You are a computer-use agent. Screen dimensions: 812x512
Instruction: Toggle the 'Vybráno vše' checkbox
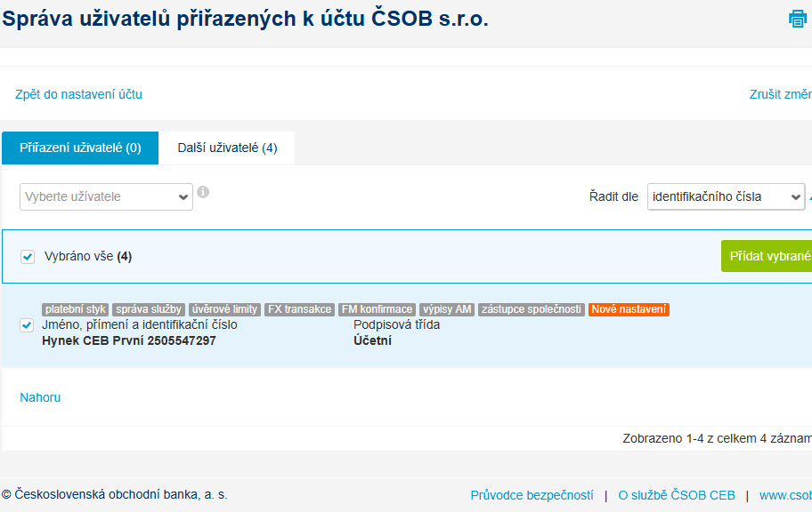tap(28, 257)
